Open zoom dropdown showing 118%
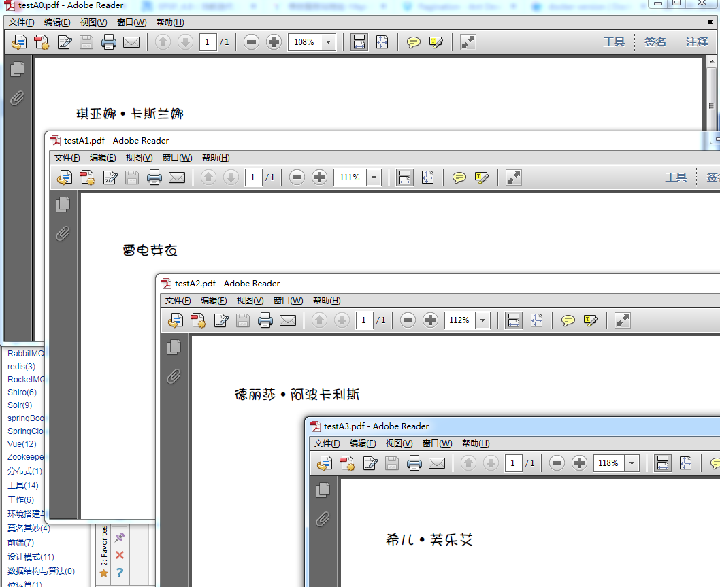 (632, 463)
